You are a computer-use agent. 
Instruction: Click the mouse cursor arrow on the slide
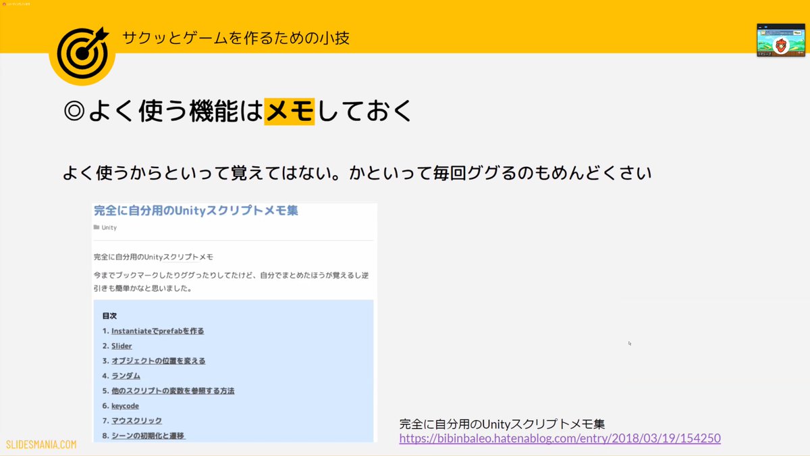pos(630,343)
